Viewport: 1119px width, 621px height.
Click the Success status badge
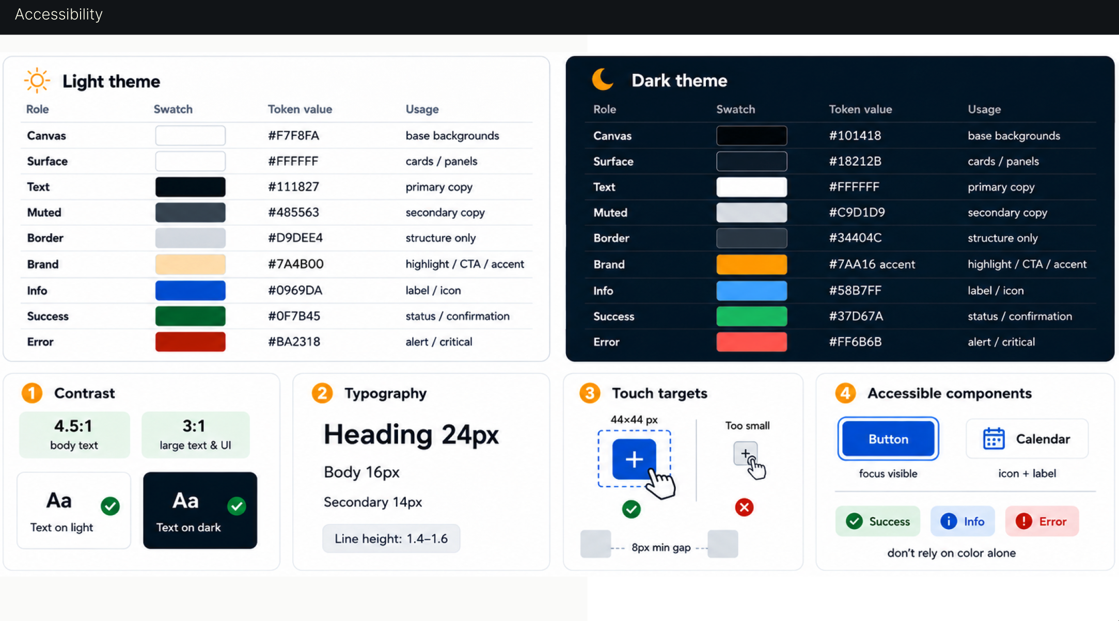point(878,521)
